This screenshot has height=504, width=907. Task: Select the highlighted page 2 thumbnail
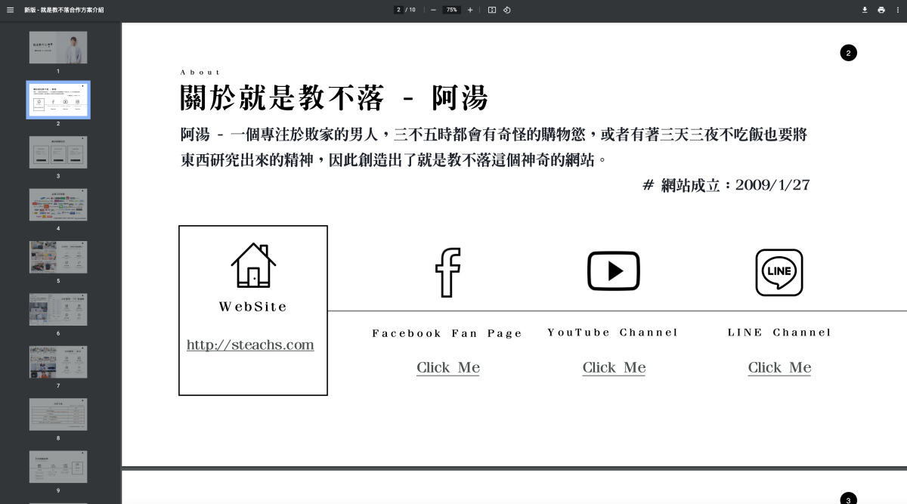coord(58,100)
